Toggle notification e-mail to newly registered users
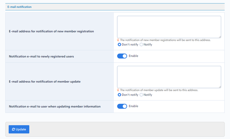 (122, 56)
